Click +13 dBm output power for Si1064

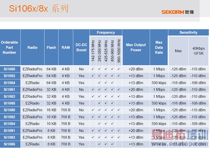(136, 83)
